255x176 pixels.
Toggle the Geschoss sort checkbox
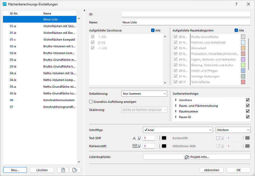pyautogui.click(x=248, y=100)
